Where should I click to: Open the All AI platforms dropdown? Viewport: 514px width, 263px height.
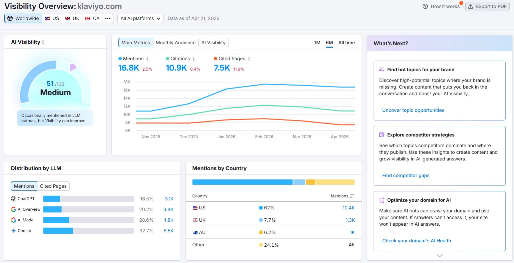tap(140, 18)
